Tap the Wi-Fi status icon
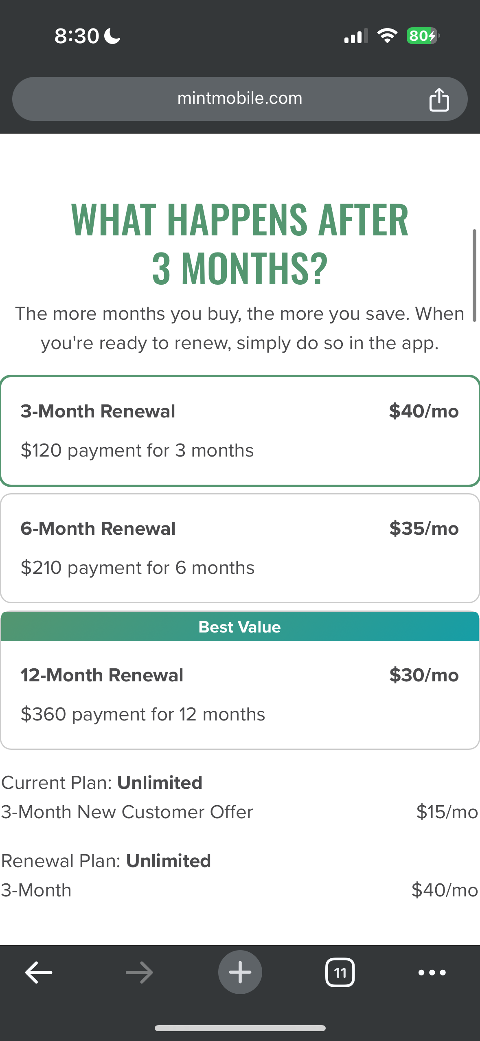This screenshot has height=1041, width=480. [x=387, y=36]
